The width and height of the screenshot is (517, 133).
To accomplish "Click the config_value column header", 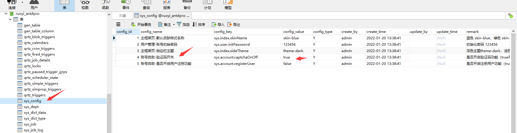I will [x=297, y=31].
